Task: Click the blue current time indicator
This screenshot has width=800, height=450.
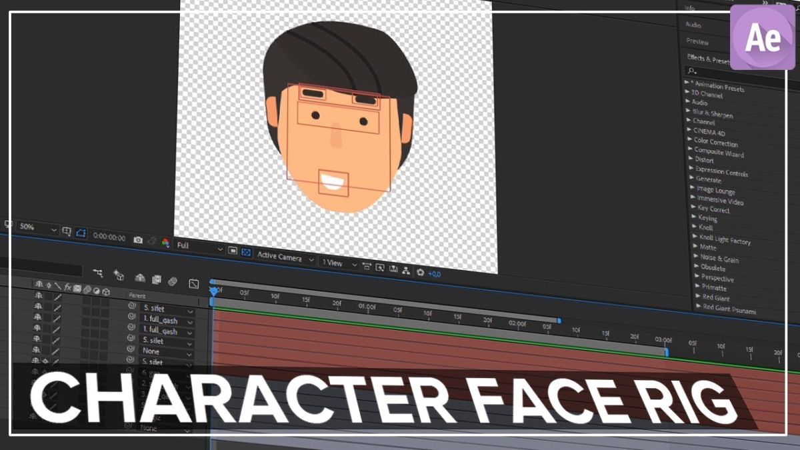Action: click(213, 291)
